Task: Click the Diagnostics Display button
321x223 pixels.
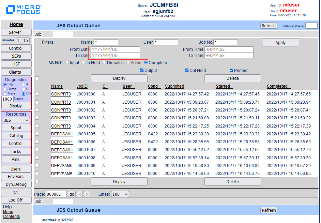Action: (x=16, y=106)
